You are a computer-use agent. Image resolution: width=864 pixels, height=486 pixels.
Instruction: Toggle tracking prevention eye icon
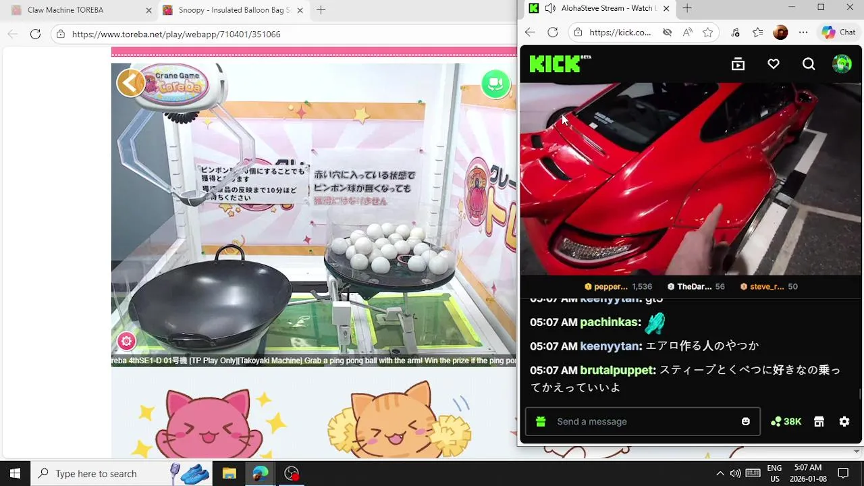pos(667,32)
